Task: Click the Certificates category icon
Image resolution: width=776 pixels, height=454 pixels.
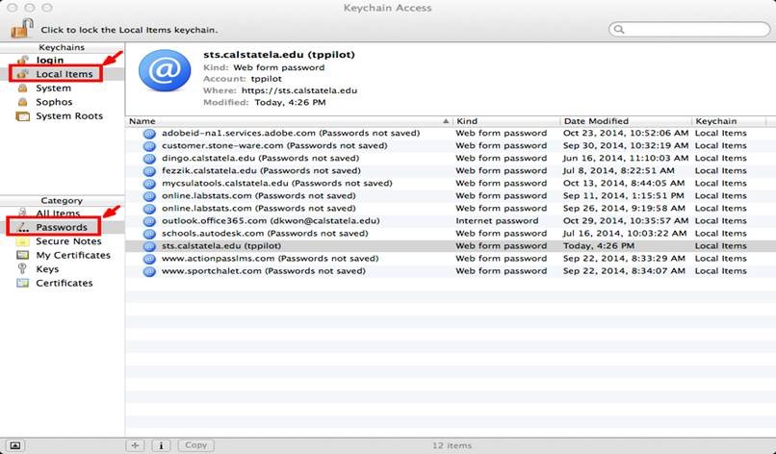Action: [x=22, y=283]
